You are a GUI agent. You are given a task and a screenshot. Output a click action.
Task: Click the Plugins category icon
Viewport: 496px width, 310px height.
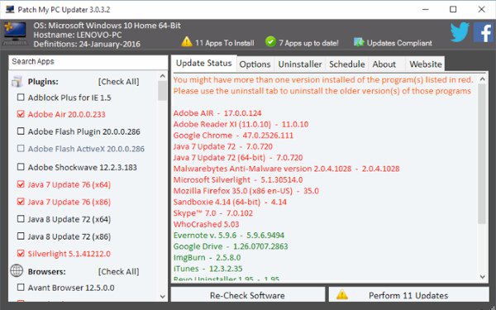pos(17,82)
